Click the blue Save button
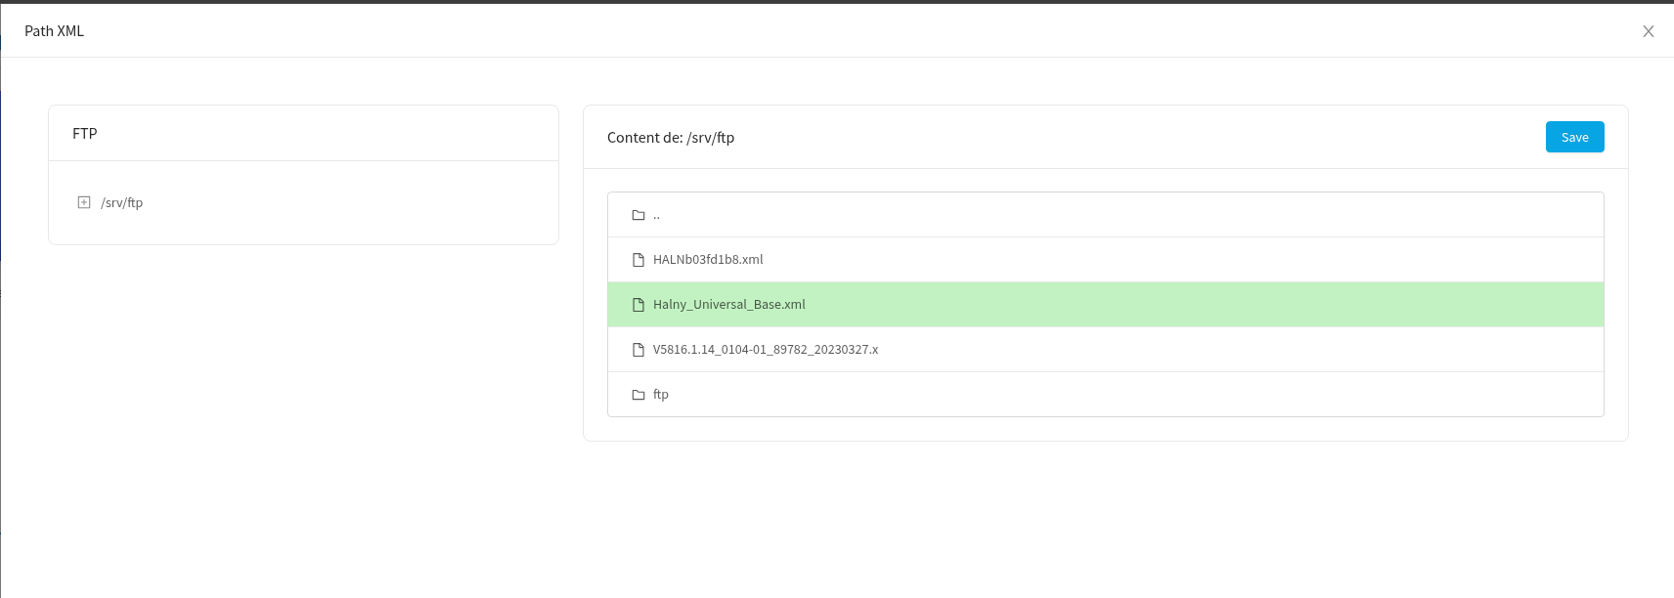 tap(1574, 137)
